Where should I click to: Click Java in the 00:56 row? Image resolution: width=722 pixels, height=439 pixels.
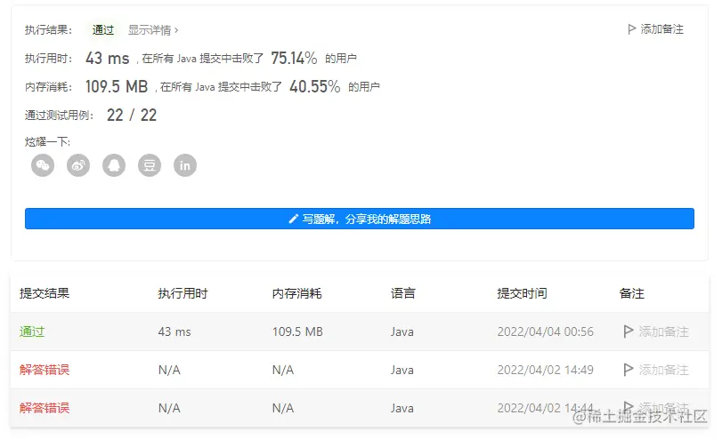402,331
